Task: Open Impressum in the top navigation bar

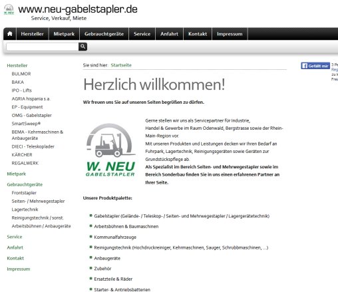Action: [230, 34]
